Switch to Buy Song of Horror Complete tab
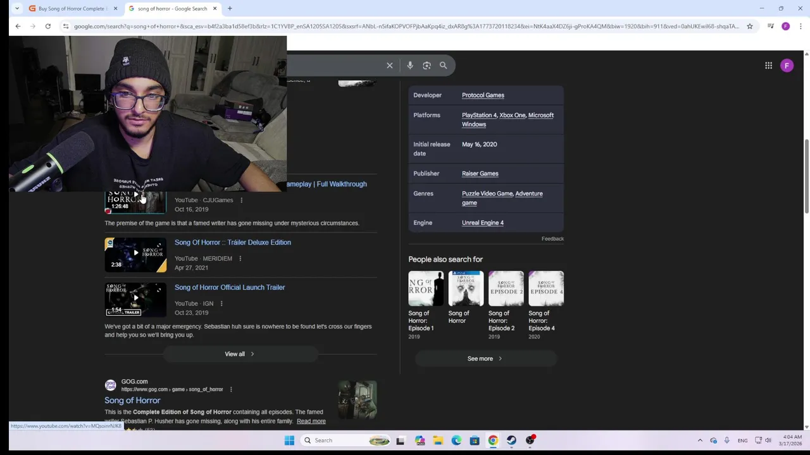Image resolution: width=810 pixels, height=455 pixels. pyautogui.click(x=71, y=8)
